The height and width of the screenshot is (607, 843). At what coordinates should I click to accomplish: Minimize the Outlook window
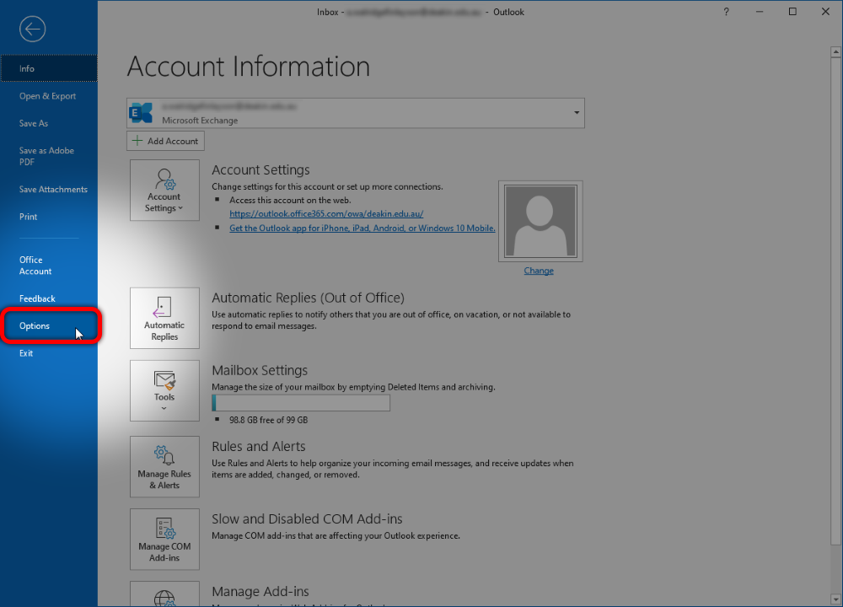760,12
